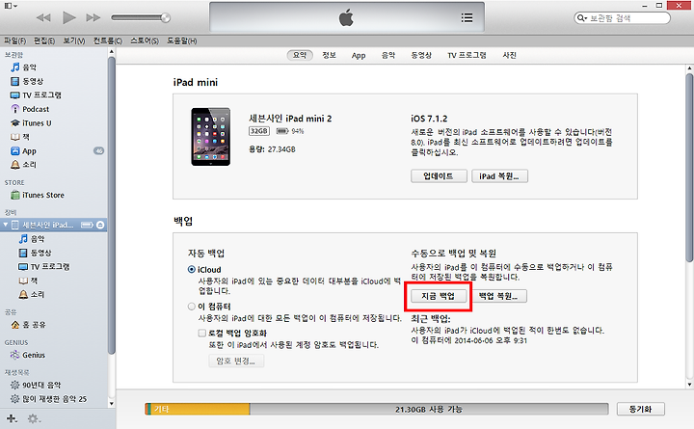
Task: Switch to the App tab
Action: coord(359,56)
